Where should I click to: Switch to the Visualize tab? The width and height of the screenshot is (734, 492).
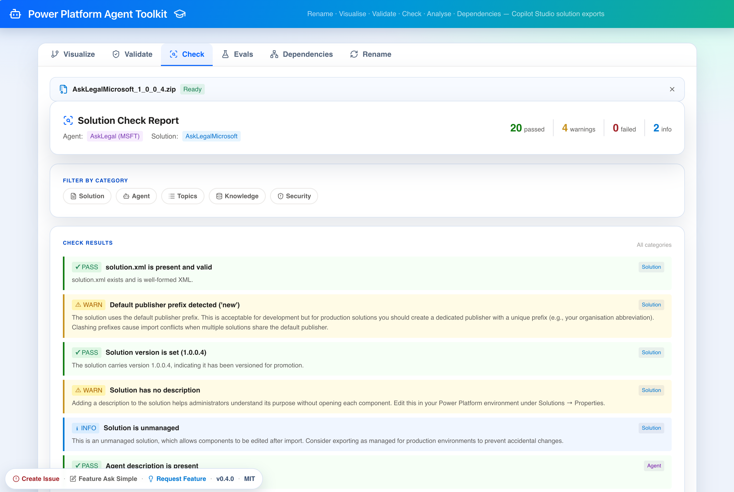coord(73,54)
